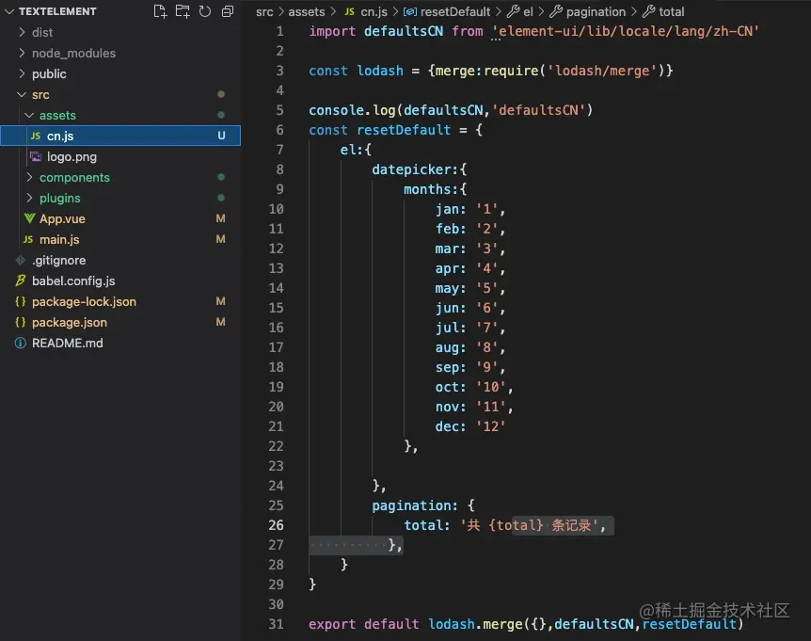Open App.vue in the explorer
This screenshot has height=641, width=811.
62,218
